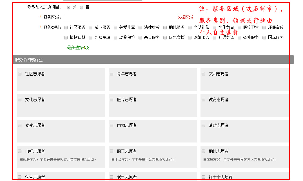Select the 是 radio button for 受邀加入志愿项目
This screenshot has height=181, width=303.
point(68,8)
